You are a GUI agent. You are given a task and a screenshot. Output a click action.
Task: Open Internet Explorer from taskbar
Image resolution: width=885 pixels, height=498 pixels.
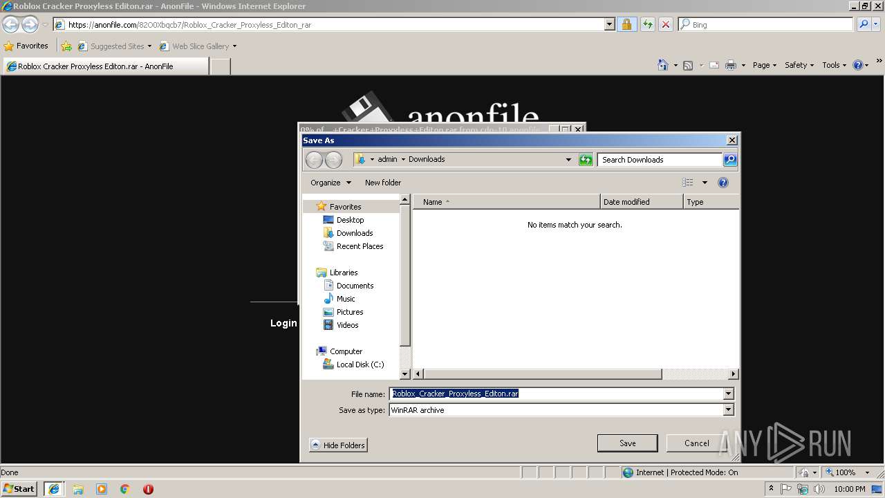[x=53, y=489]
